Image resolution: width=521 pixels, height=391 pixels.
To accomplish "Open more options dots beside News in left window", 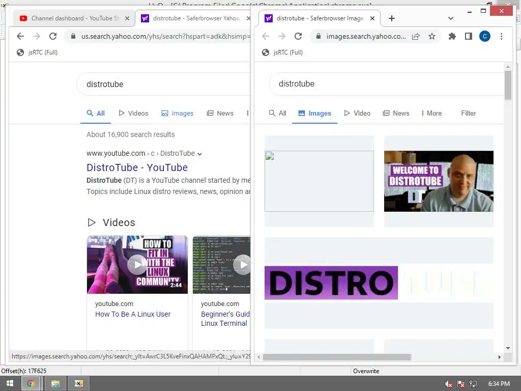I will coord(248,114).
